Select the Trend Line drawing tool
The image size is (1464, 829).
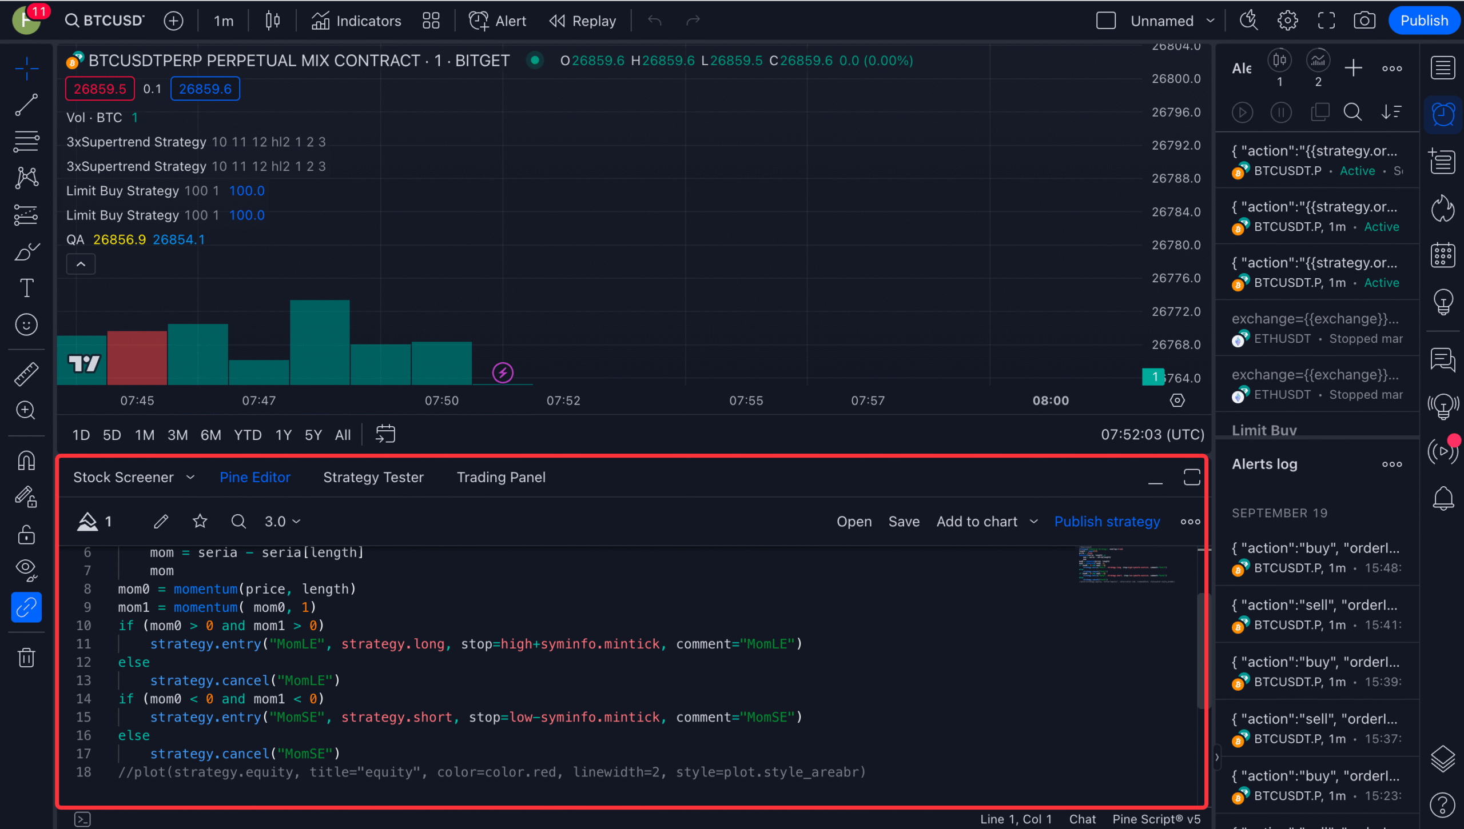point(26,105)
